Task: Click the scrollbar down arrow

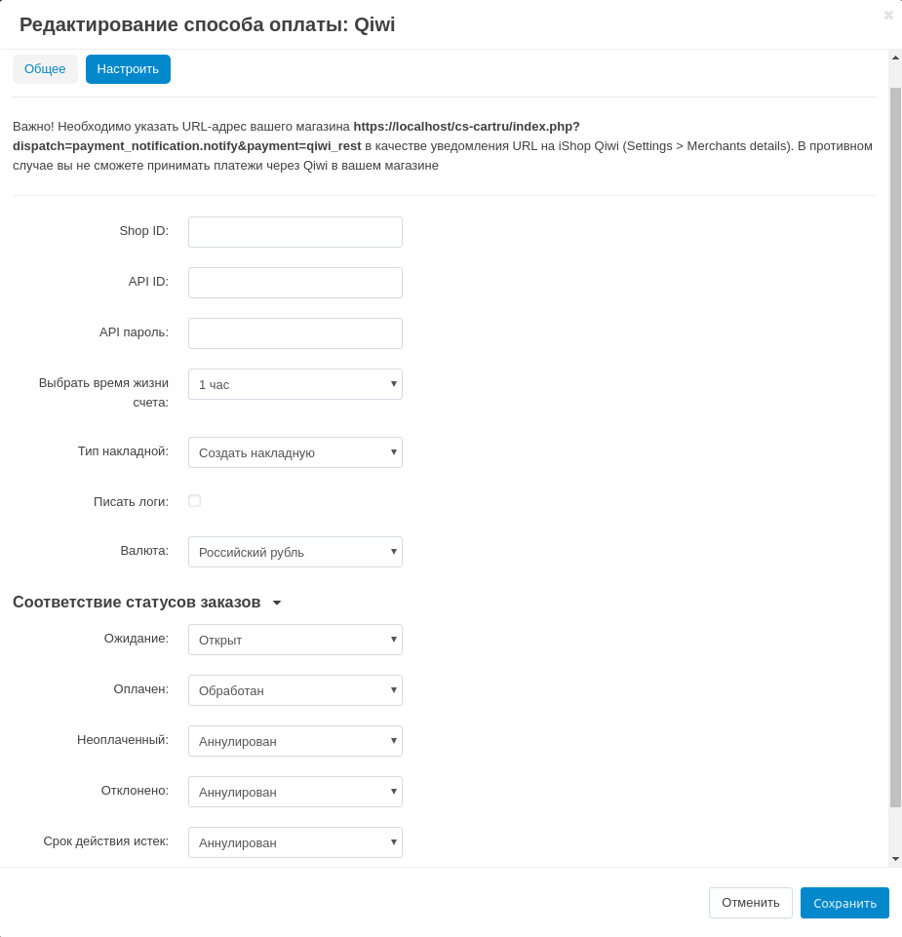Action: (895, 859)
